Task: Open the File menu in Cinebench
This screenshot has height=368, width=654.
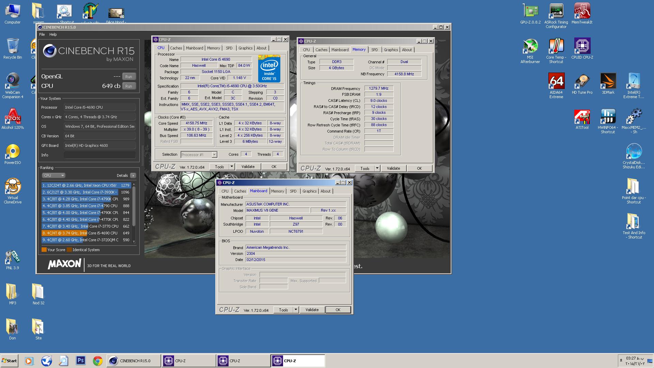Action: point(42,34)
